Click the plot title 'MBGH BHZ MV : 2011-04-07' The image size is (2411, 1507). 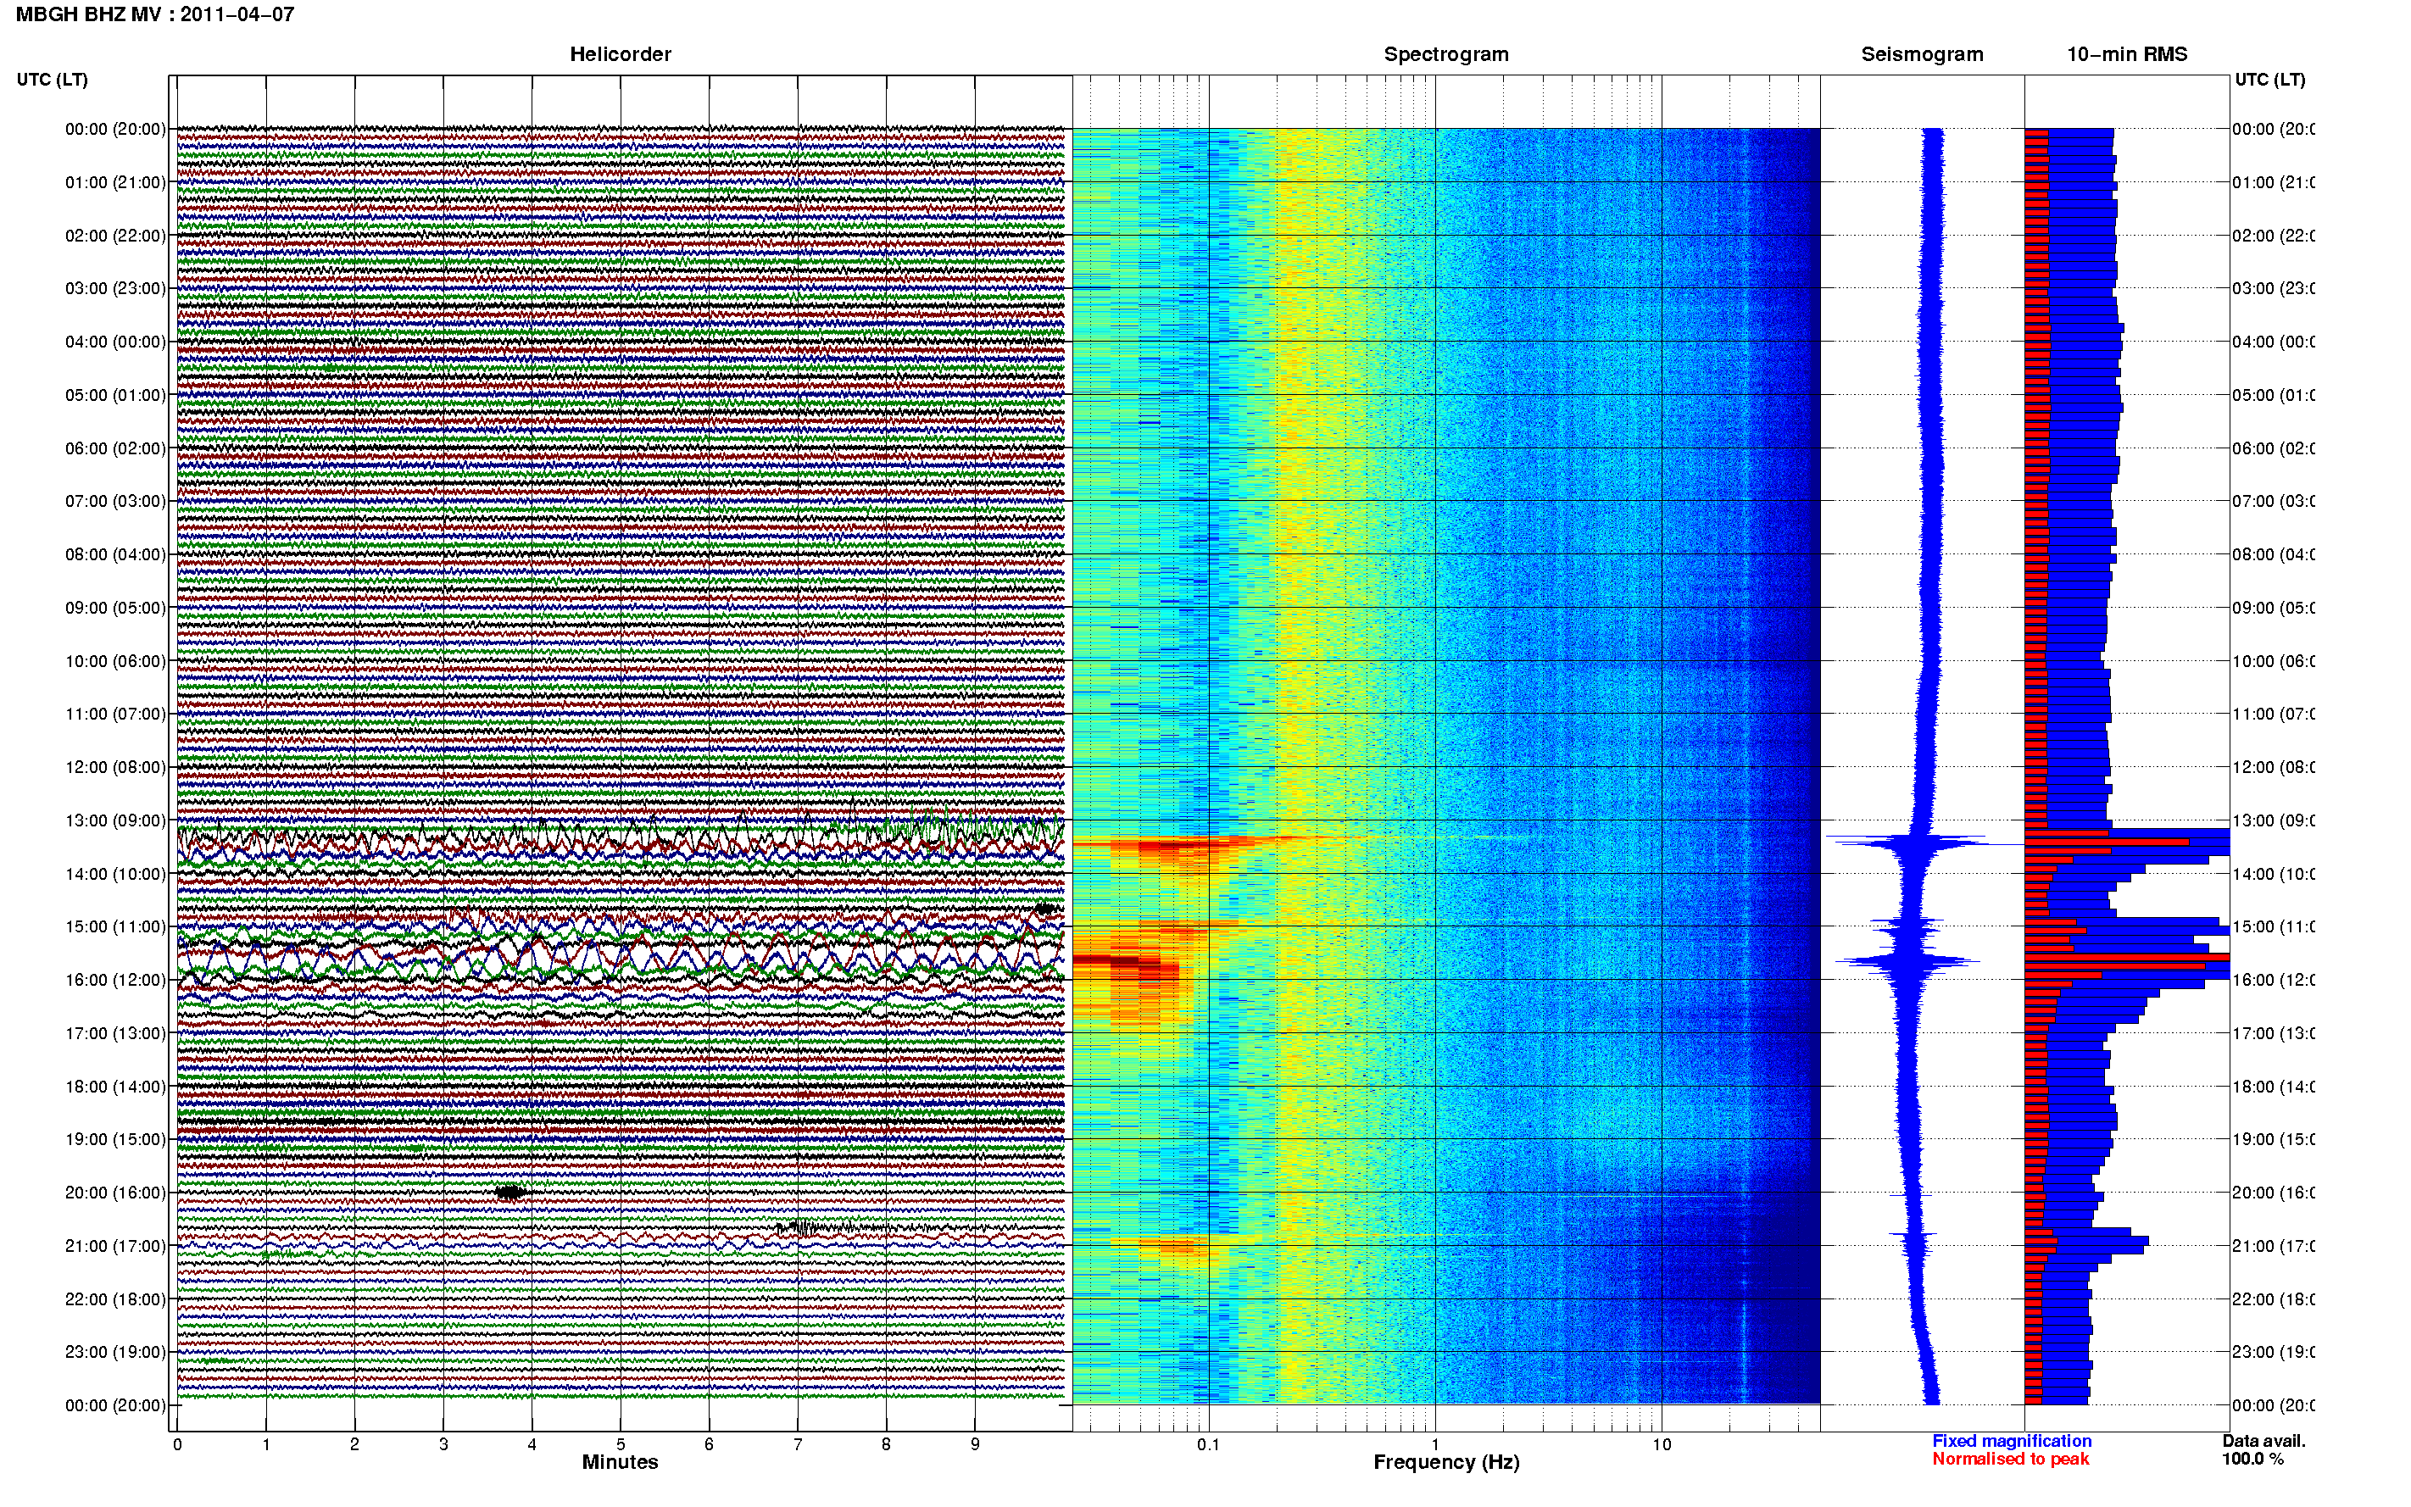(154, 14)
